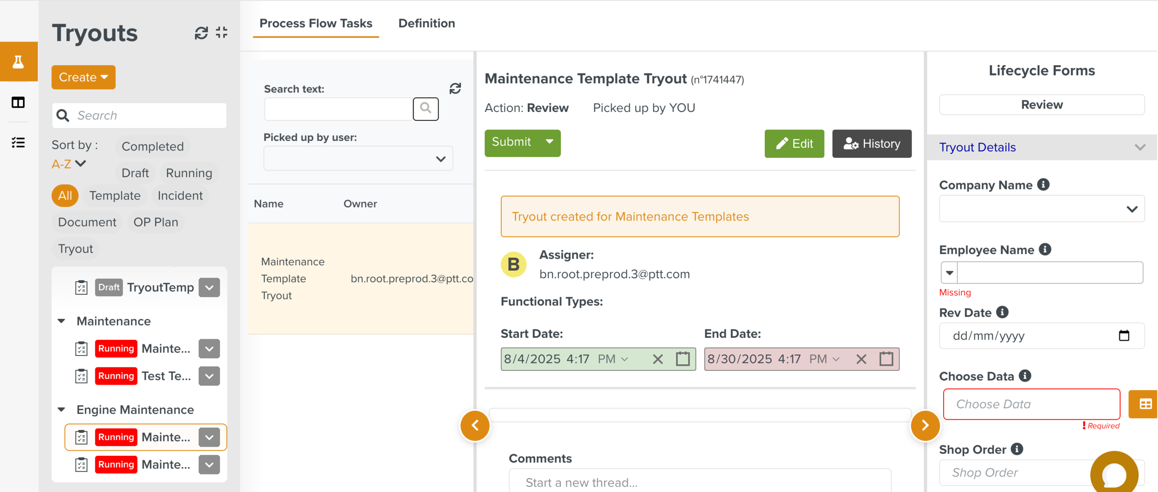
Task: Click the flask icon in left sidebar
Action: click(19, 62)
